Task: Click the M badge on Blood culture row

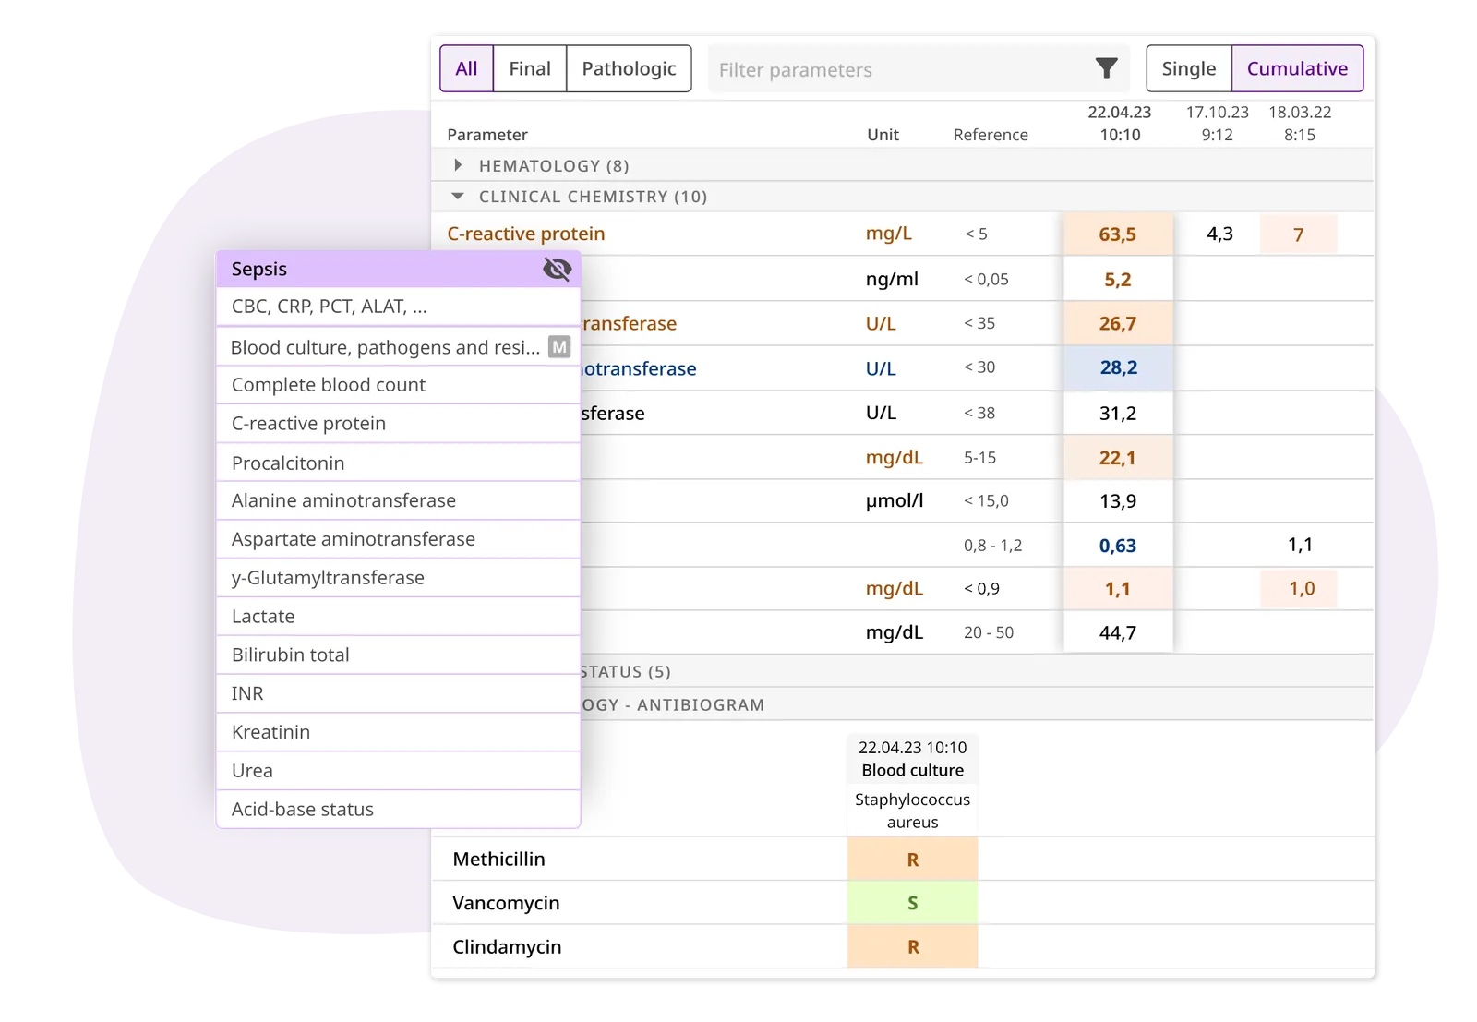Action: pos(559,347)
